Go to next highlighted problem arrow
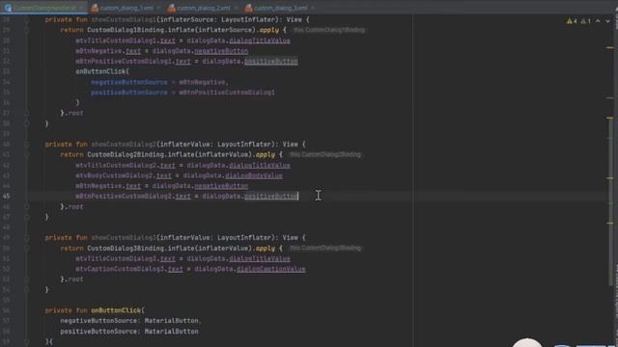The height and width of the screenshot is (347, 618). pos(607,21)
